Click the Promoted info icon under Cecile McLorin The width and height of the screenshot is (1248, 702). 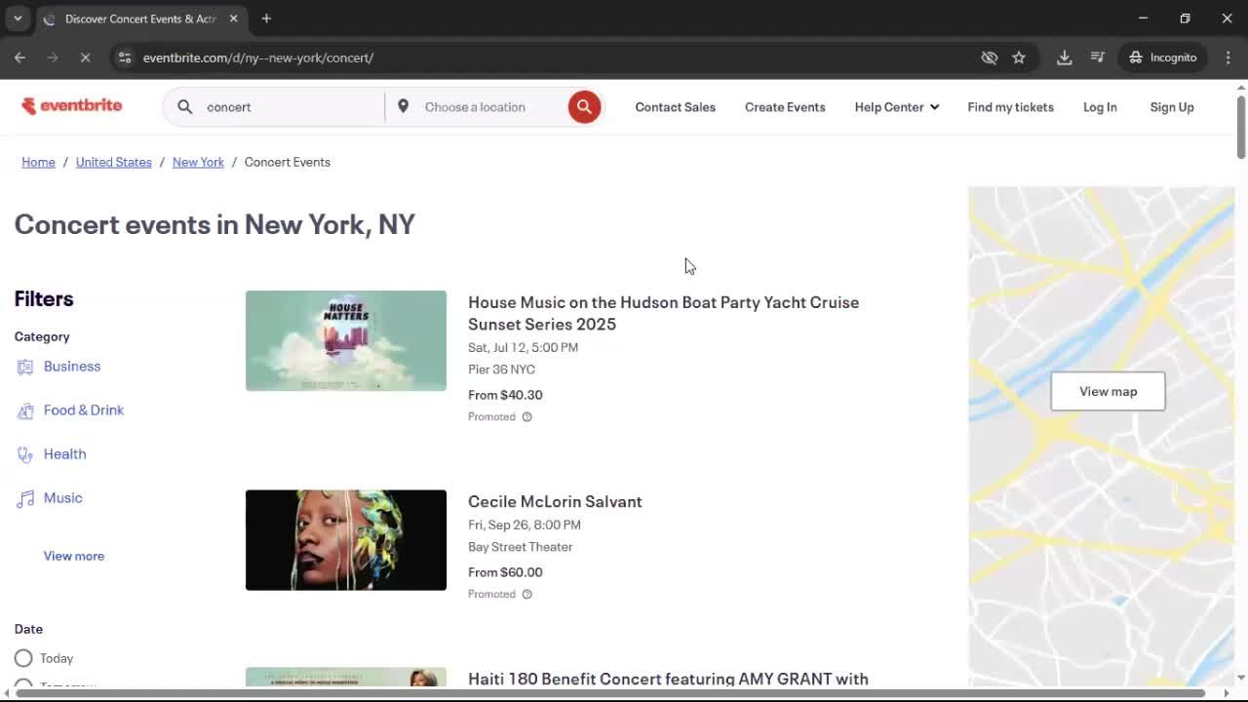(526, 594)
